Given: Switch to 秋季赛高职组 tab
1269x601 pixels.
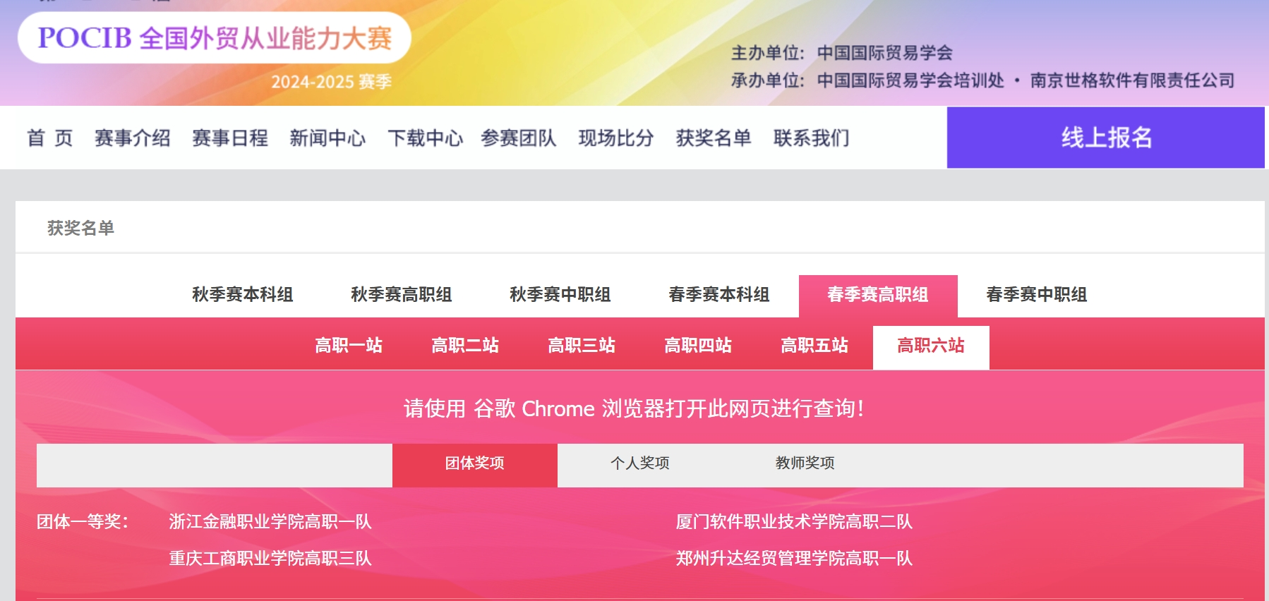Looking at the screenshot, I should (x=402, y=295).
